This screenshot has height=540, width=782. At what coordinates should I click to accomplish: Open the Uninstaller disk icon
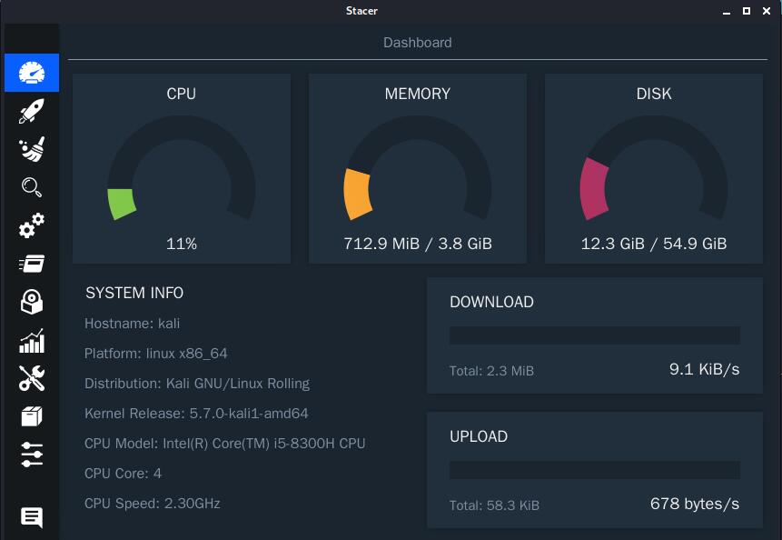point(32,302)
